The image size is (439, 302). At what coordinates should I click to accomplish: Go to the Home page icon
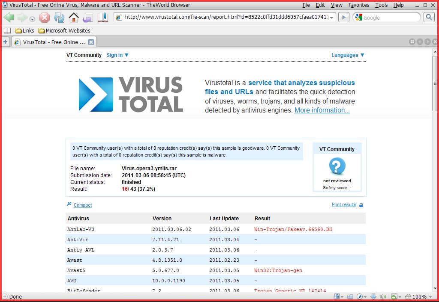74,17
